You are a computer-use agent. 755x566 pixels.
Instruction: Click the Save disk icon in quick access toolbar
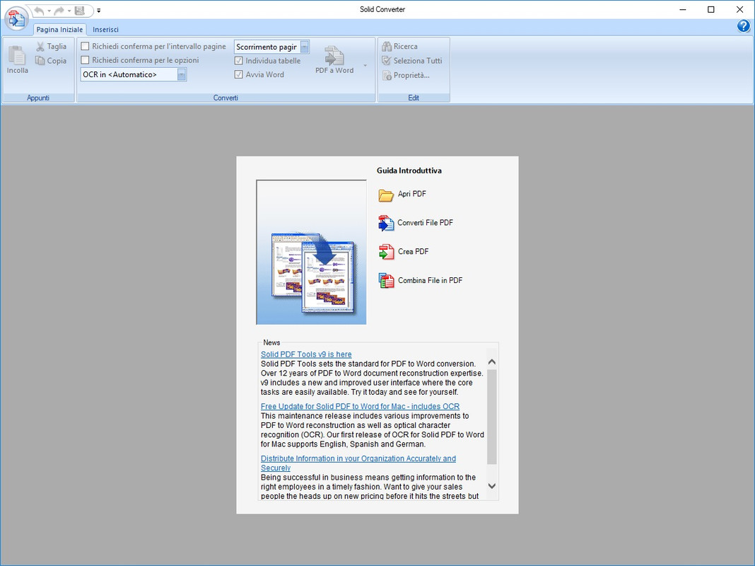pos(80,11)
